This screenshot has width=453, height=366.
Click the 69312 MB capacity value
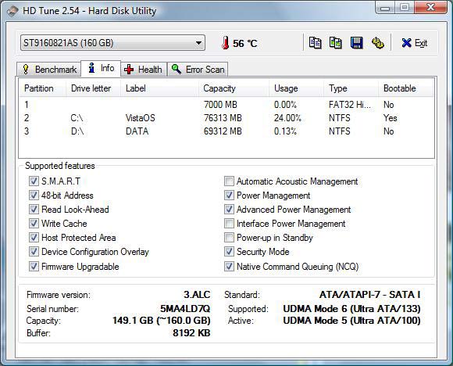[x=223, y=131]
